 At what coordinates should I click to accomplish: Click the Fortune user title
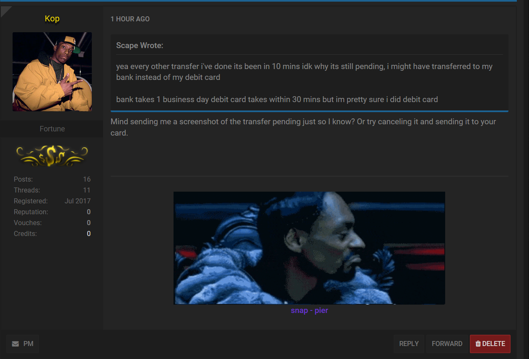(x=52, y=129)
